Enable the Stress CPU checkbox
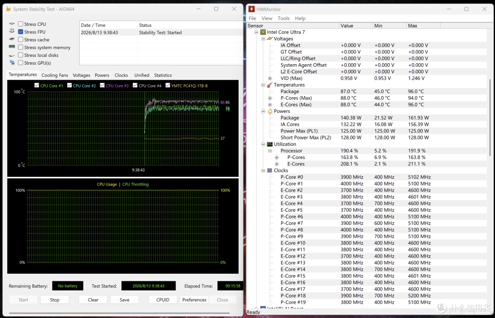 (x=21, y=24)
